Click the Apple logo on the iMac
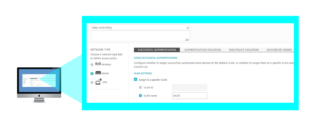The width and height of the screenshot is (316, 126). (39, 96)
